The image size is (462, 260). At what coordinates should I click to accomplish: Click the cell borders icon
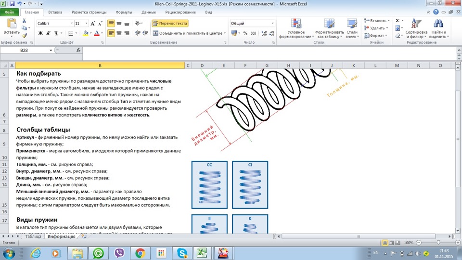pyautogui.click(x=71, y=33)
